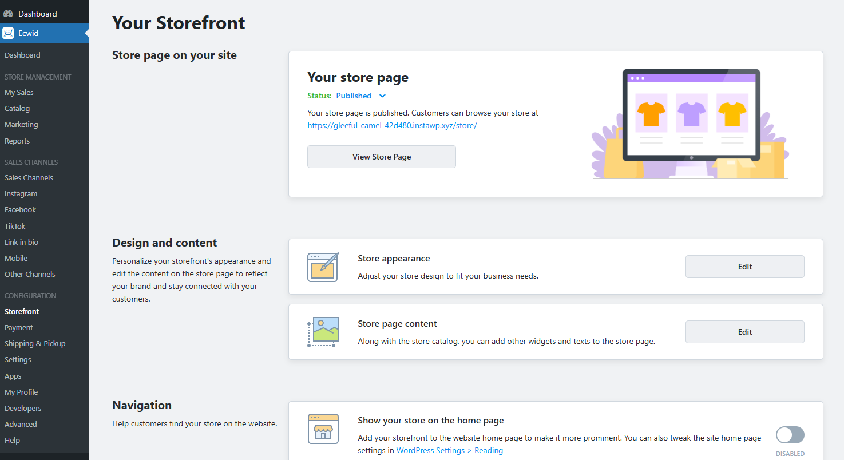Follow the WordPress Settings > Reading link
This screenshot has width=844, height=460.
click(449, 450)
